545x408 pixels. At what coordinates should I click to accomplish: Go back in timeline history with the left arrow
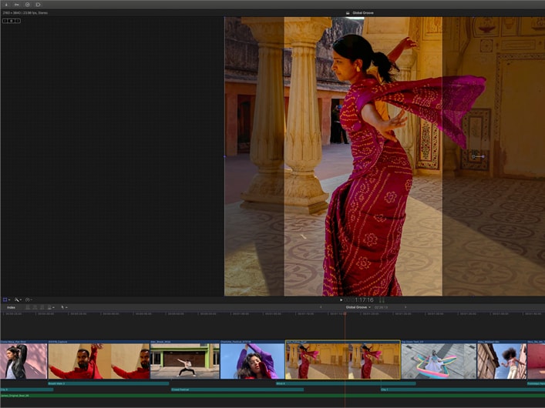321,307
